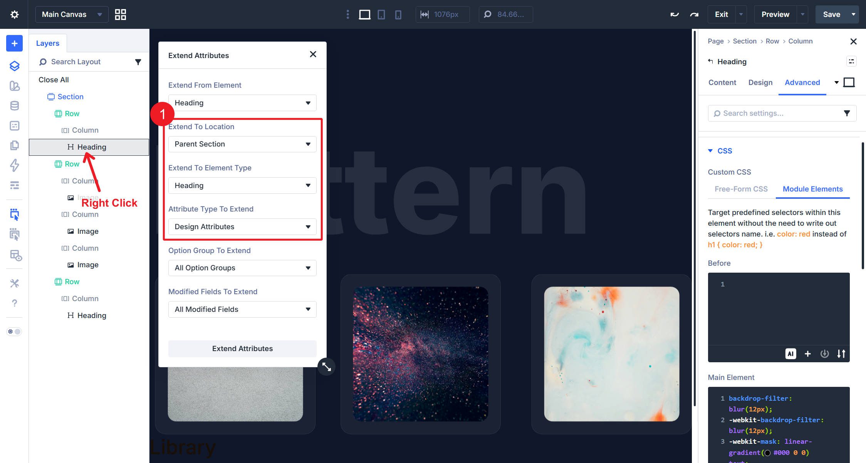Screen dimensions: 866x463
Task: Open the Extend From Element dropdown
Action: pos(242,103)
